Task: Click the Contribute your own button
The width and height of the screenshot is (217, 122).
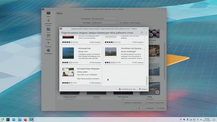Action: pyautogui.click(x=127, y=89)
